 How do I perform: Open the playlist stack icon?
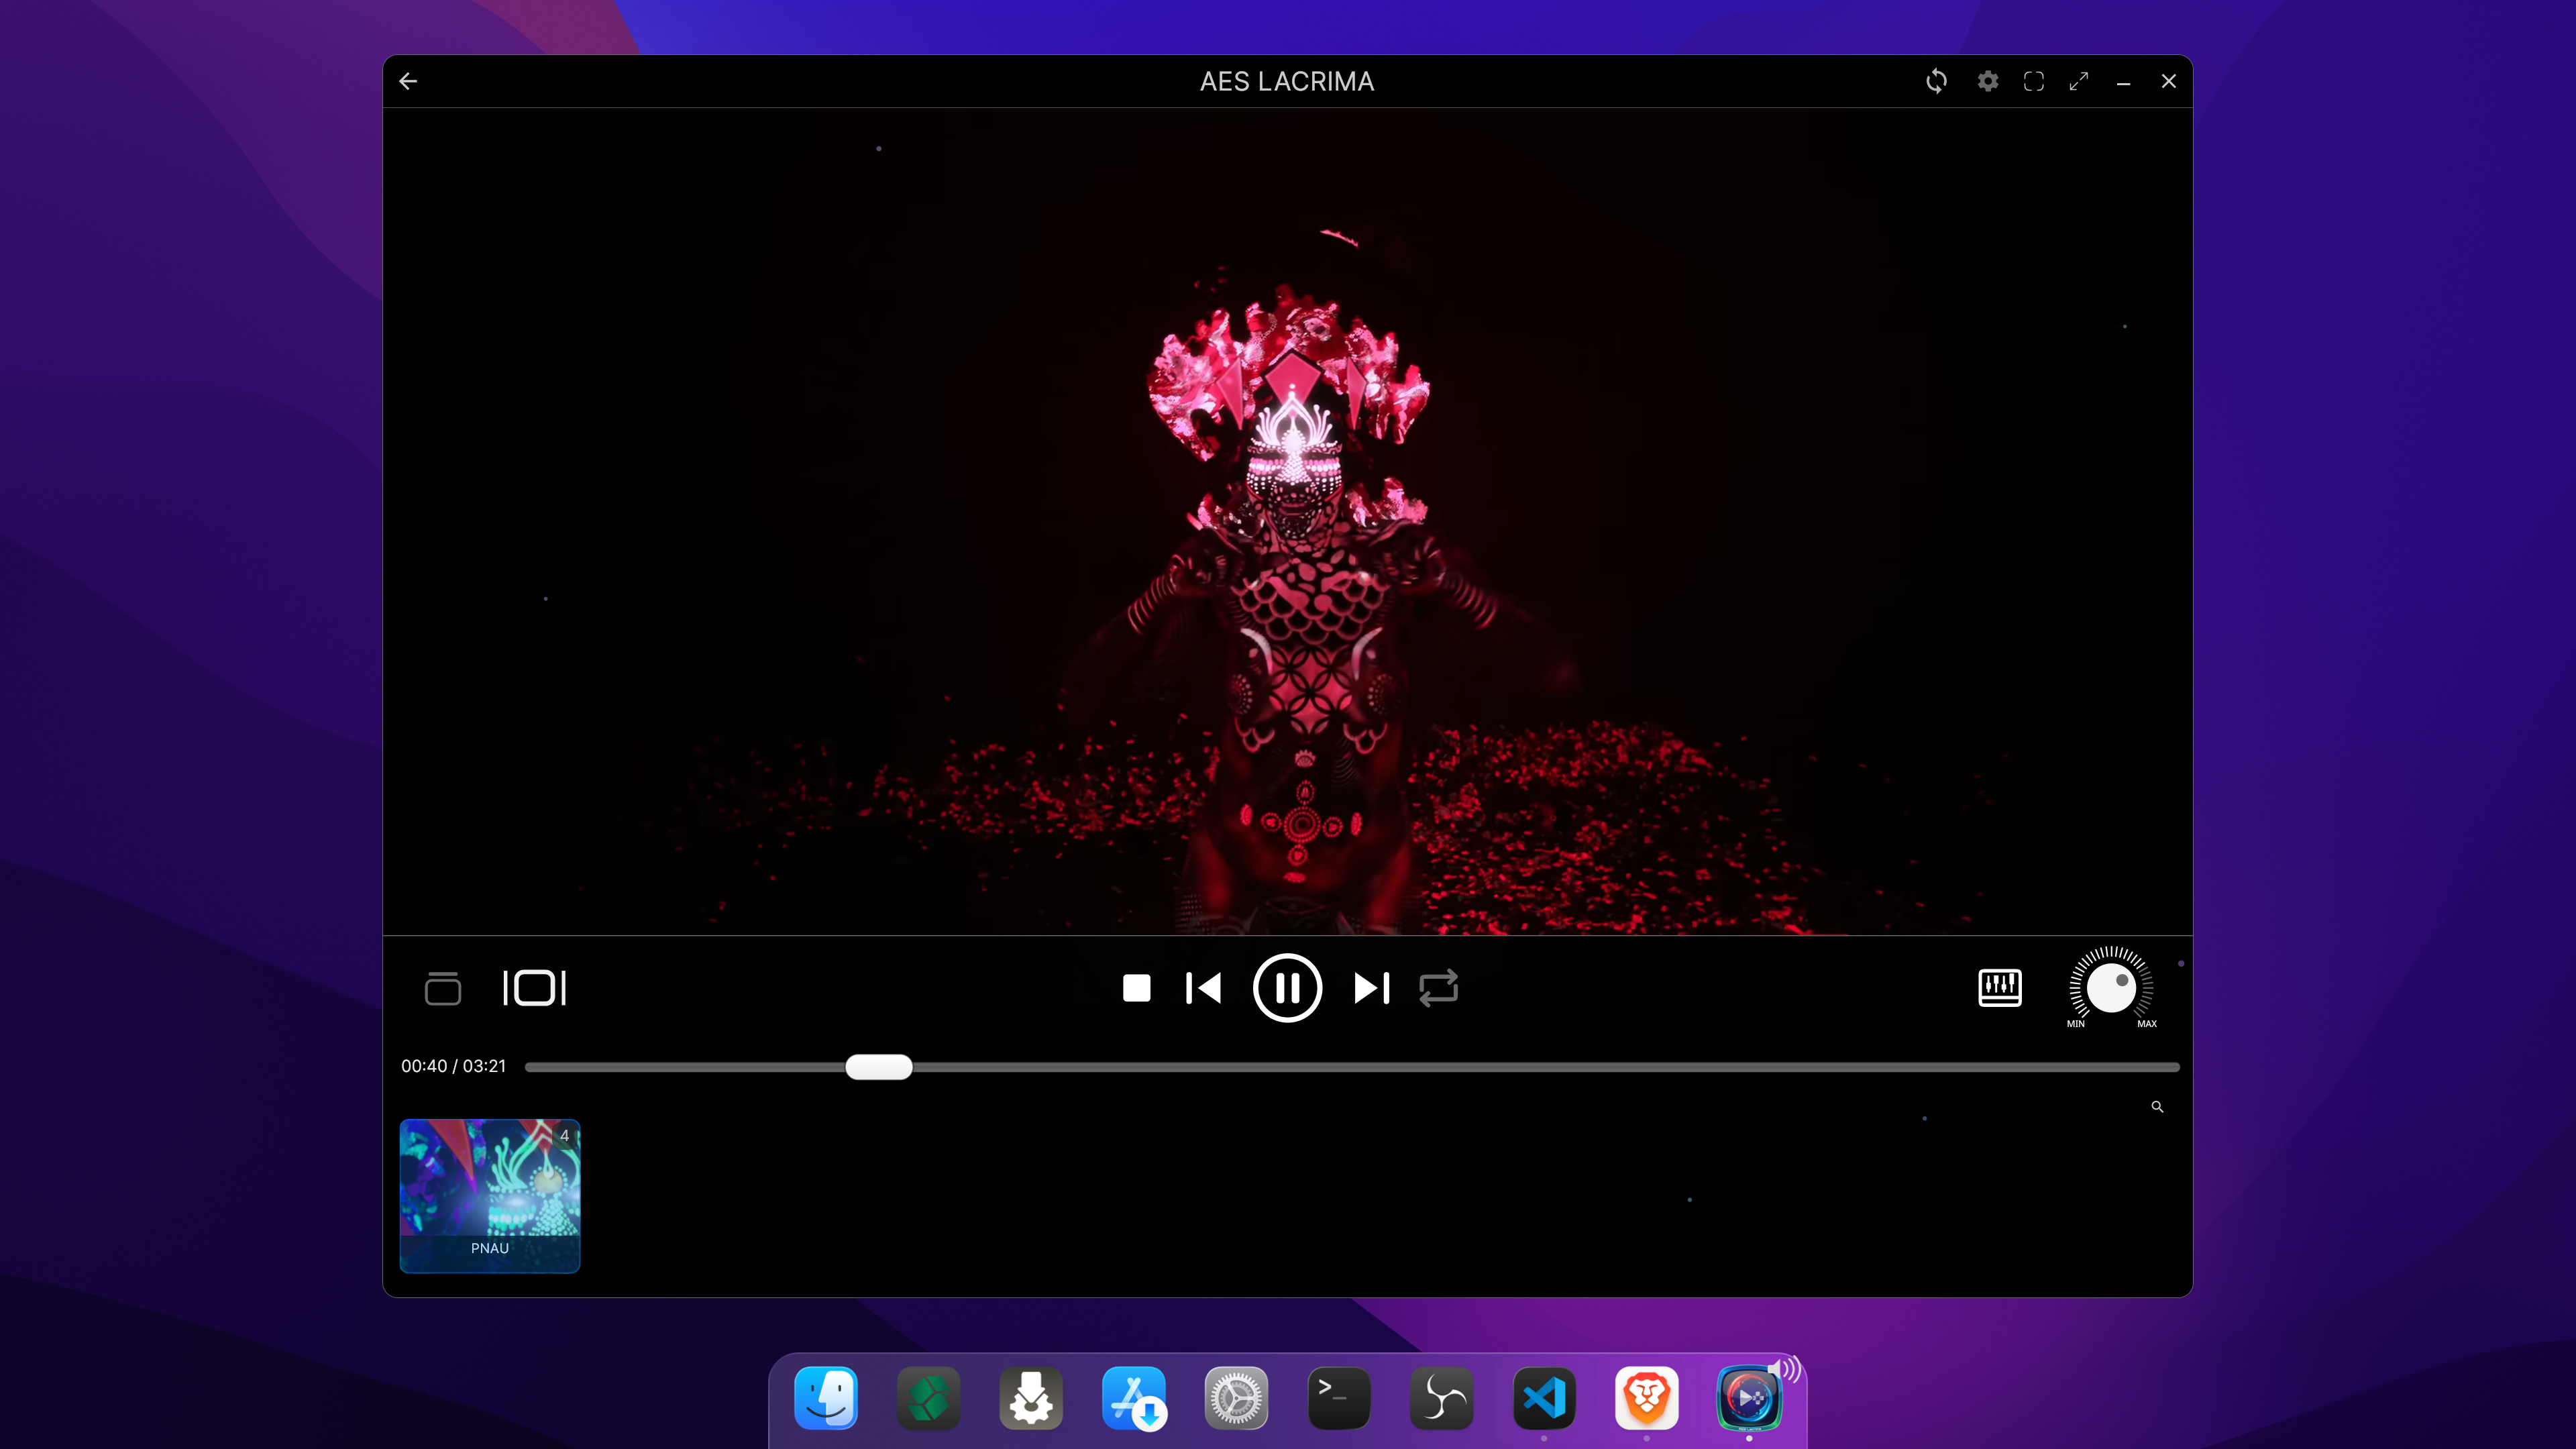[443, 988]
